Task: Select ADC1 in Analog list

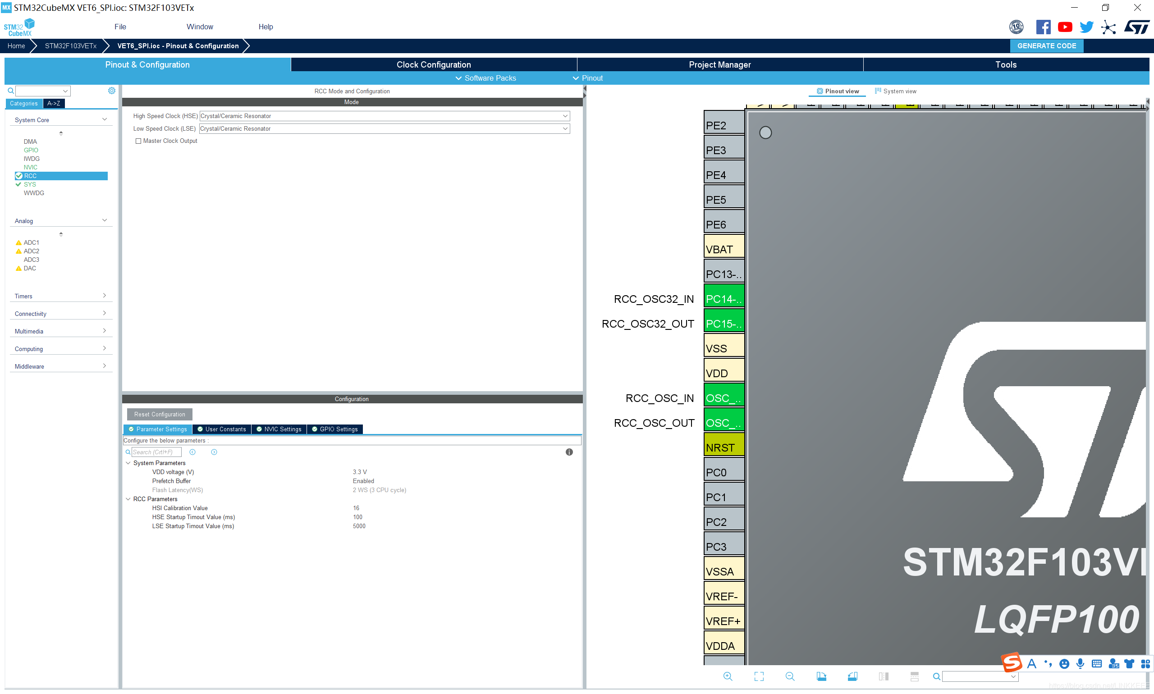Action: pos(32,243)
